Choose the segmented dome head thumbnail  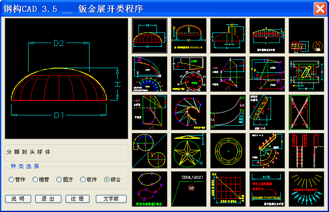tap(149, 36)
